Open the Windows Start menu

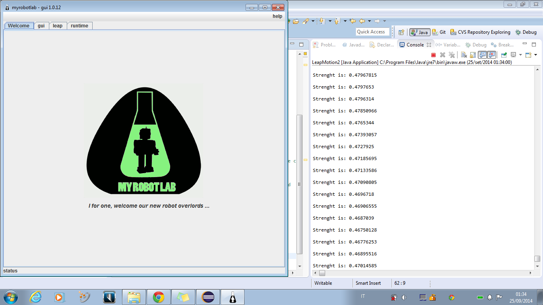coord(10,297)
